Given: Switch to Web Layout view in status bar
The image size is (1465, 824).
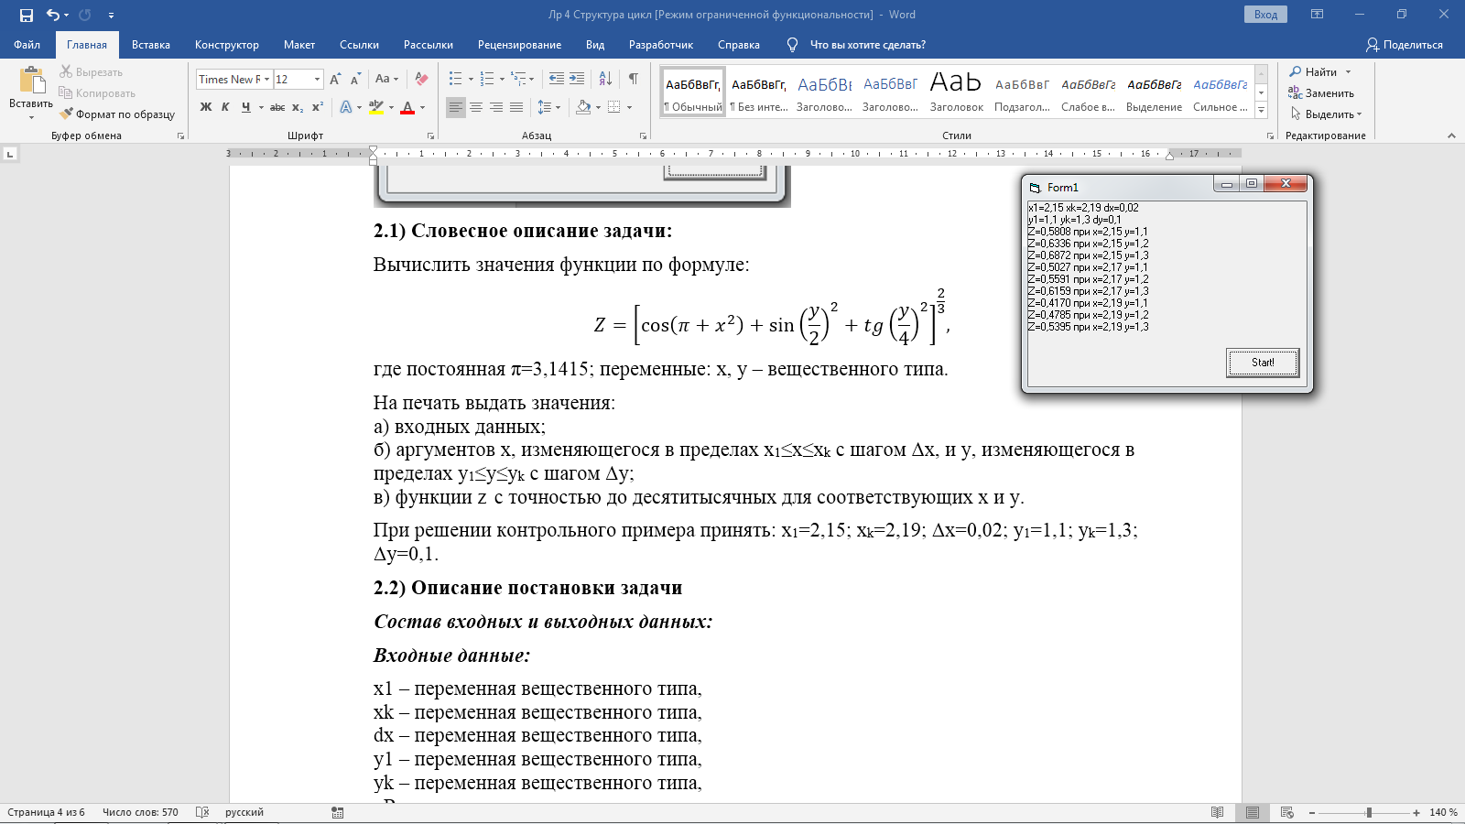Looking at the screenshot, I should 1286,812.
